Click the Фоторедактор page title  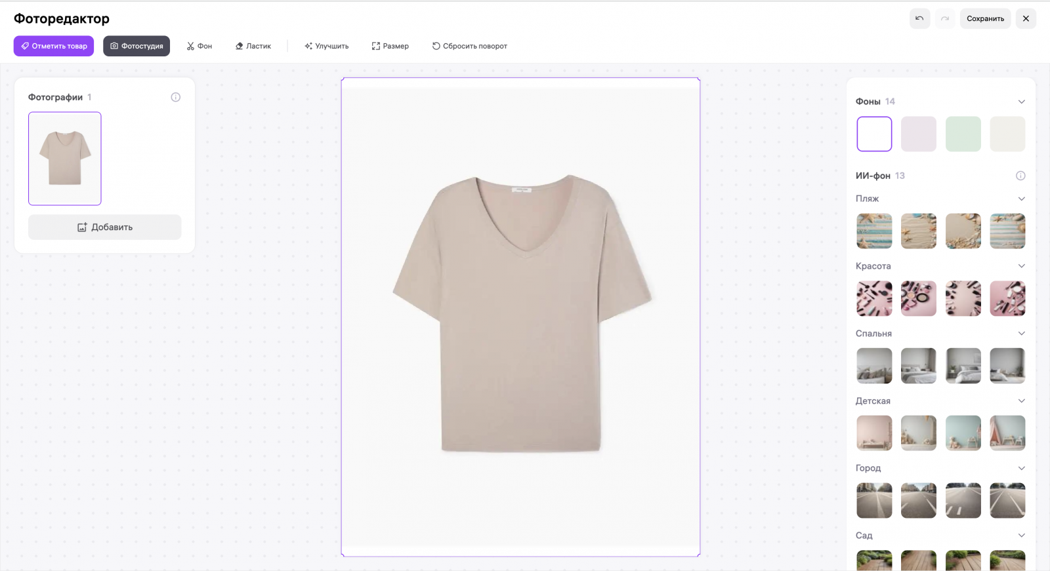coord(62,18)
